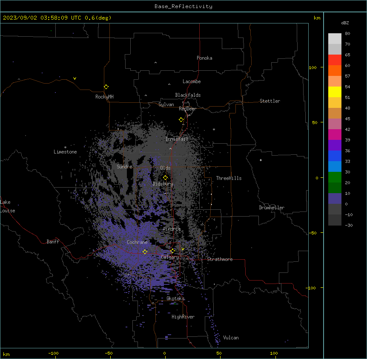This screenshot has height=359, width=367.
Task: Click the near-white 80–70 dBZ legend swatch
Action: [335, 39]
